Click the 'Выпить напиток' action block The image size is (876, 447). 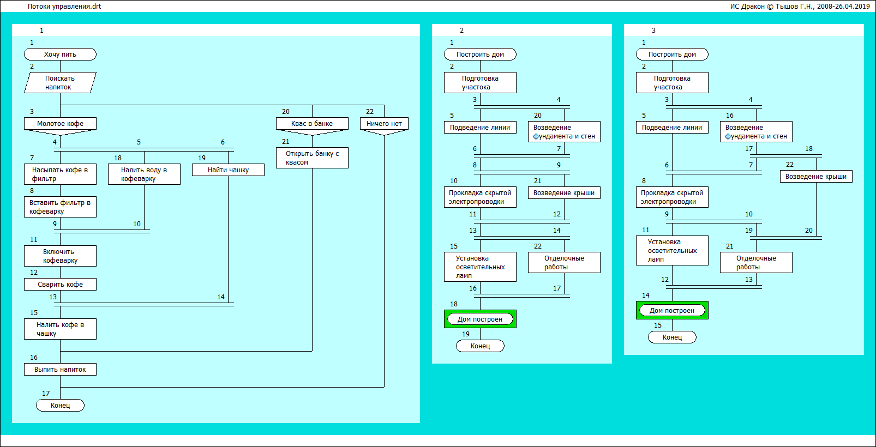click(x=60, y=370)
